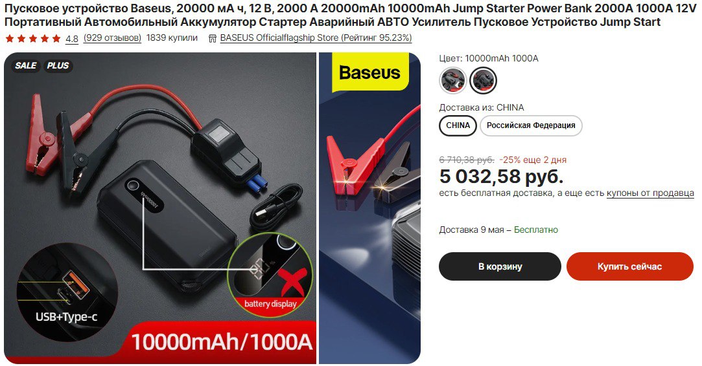Add item with В корзину button
This screenshot has height=366, width=702.
pos(500,266)
